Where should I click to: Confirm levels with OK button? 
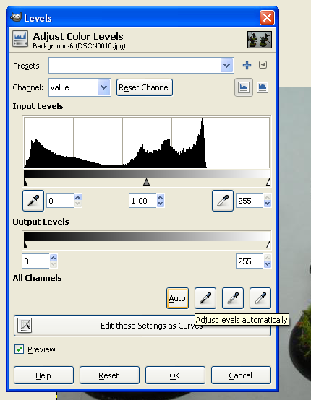[175, 375]
